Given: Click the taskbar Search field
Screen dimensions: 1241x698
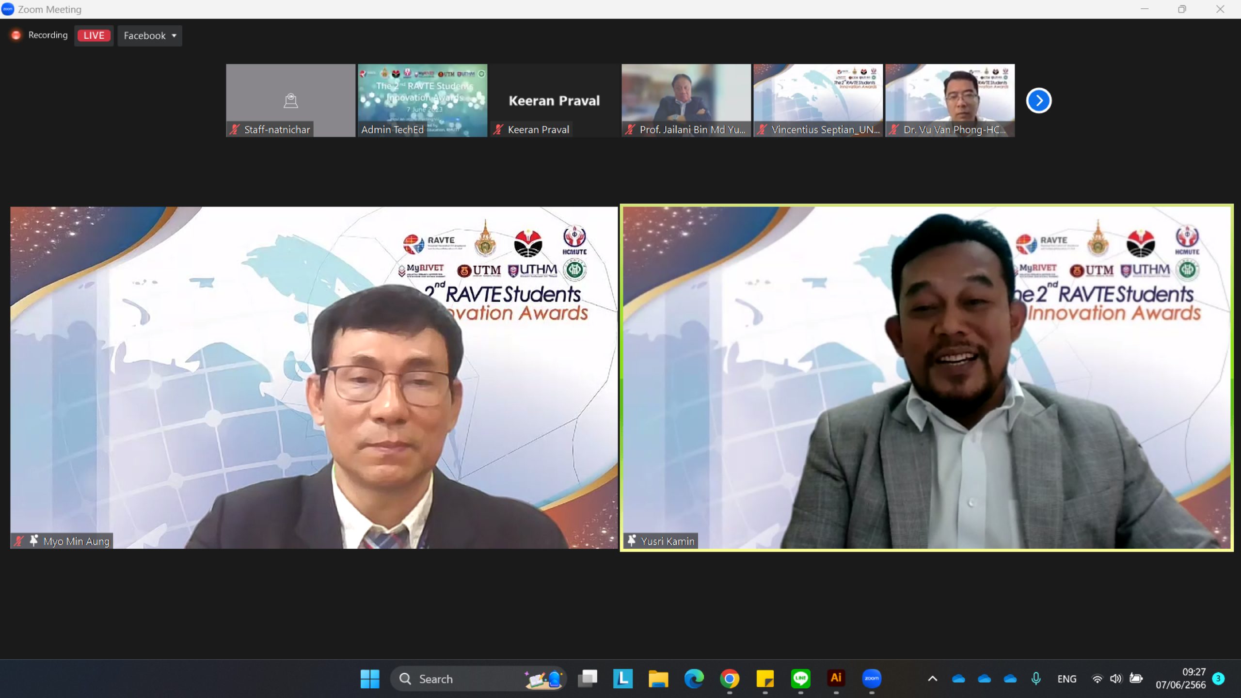Looking at the screenshot, I should (x=478, y=679).
